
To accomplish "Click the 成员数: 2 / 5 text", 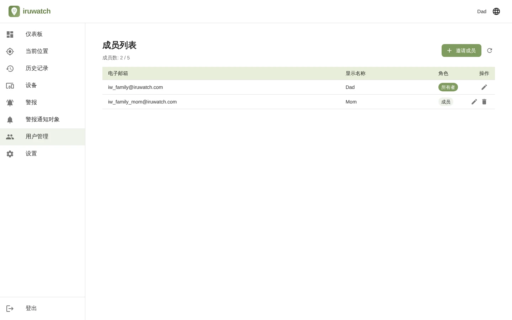I will point(116,58).
